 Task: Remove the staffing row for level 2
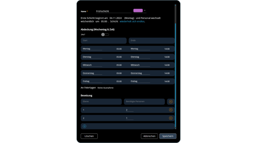(171, 118)
